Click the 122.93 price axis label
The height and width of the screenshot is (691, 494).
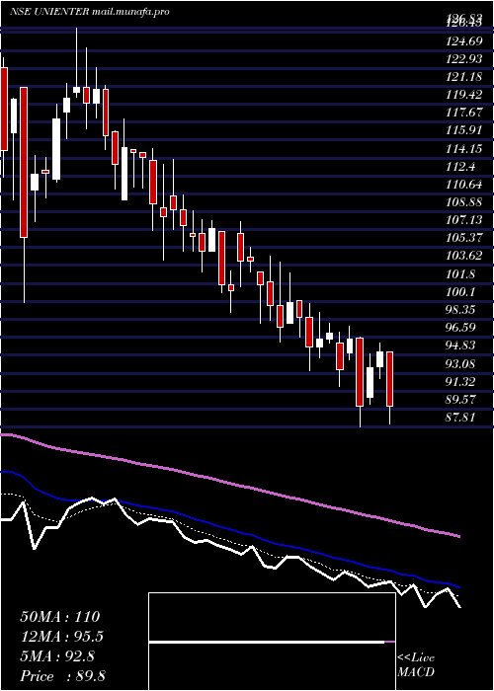point(464,59)
